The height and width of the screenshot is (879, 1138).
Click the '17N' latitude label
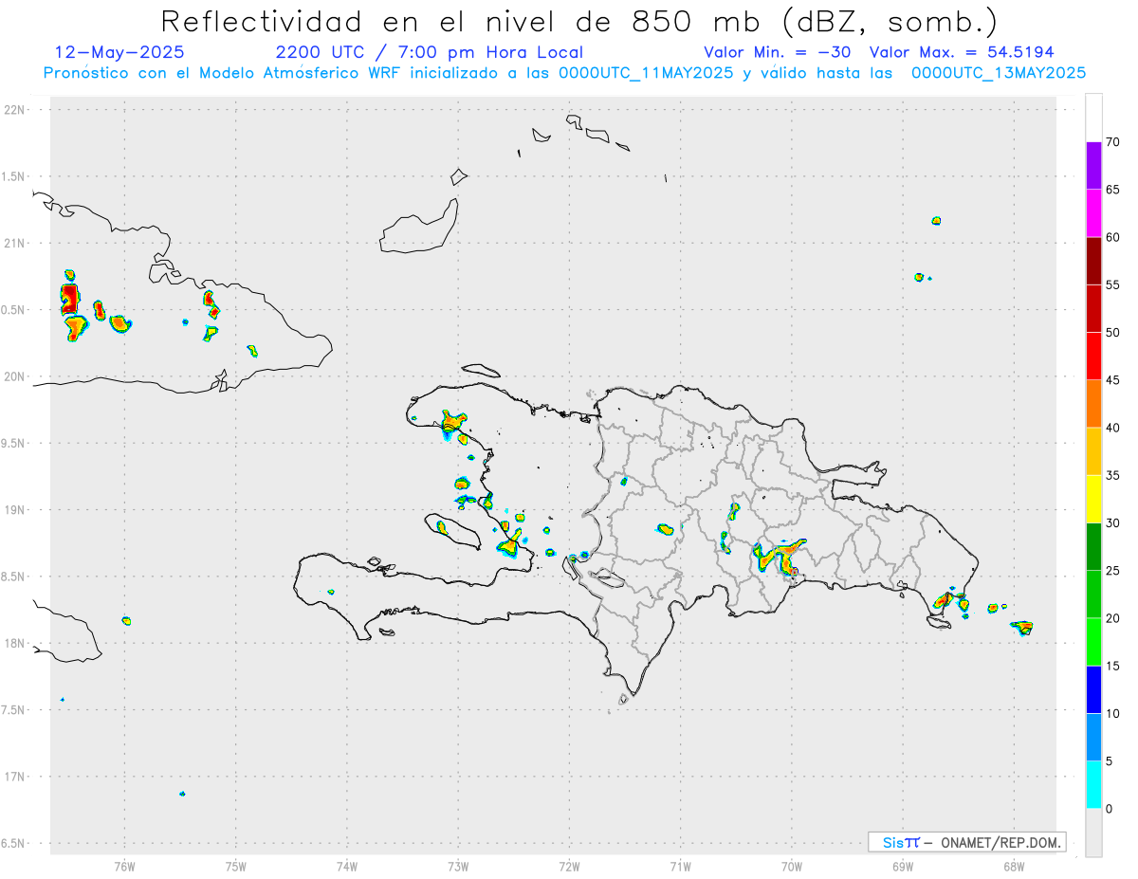16,777
